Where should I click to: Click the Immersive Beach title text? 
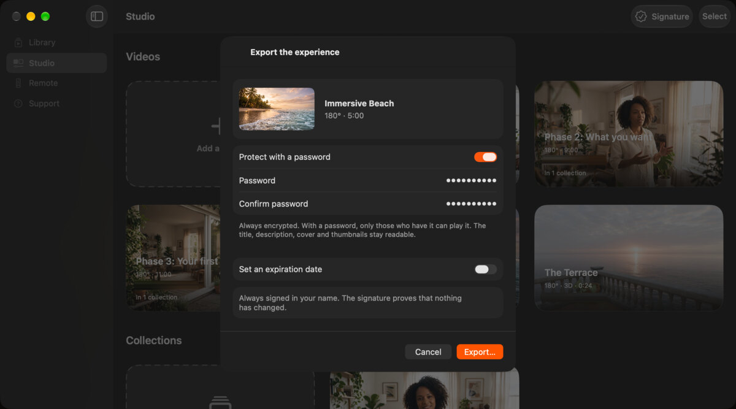click(359, 104)
